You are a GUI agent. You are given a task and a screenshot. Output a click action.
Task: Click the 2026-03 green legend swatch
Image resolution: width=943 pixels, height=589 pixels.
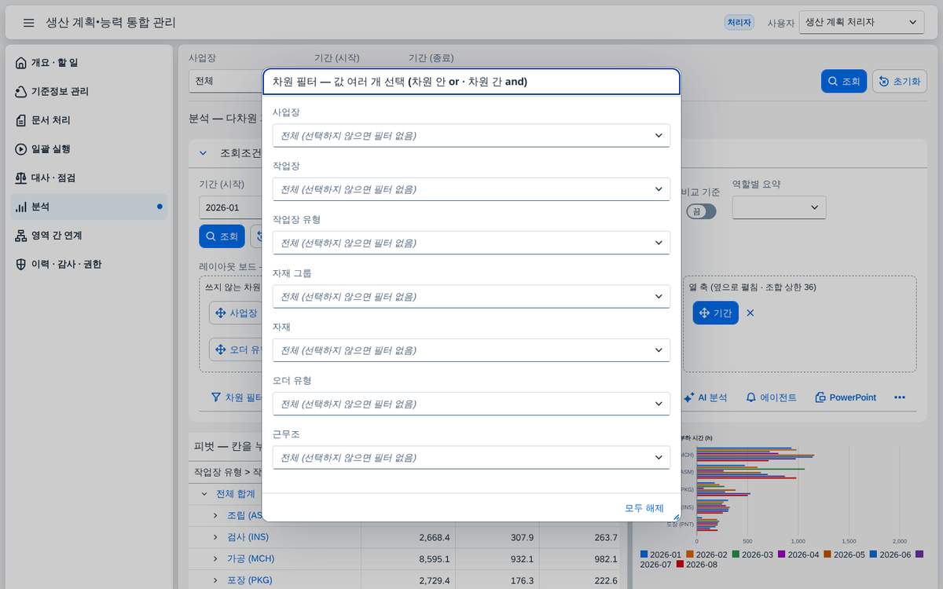(736, 554)
